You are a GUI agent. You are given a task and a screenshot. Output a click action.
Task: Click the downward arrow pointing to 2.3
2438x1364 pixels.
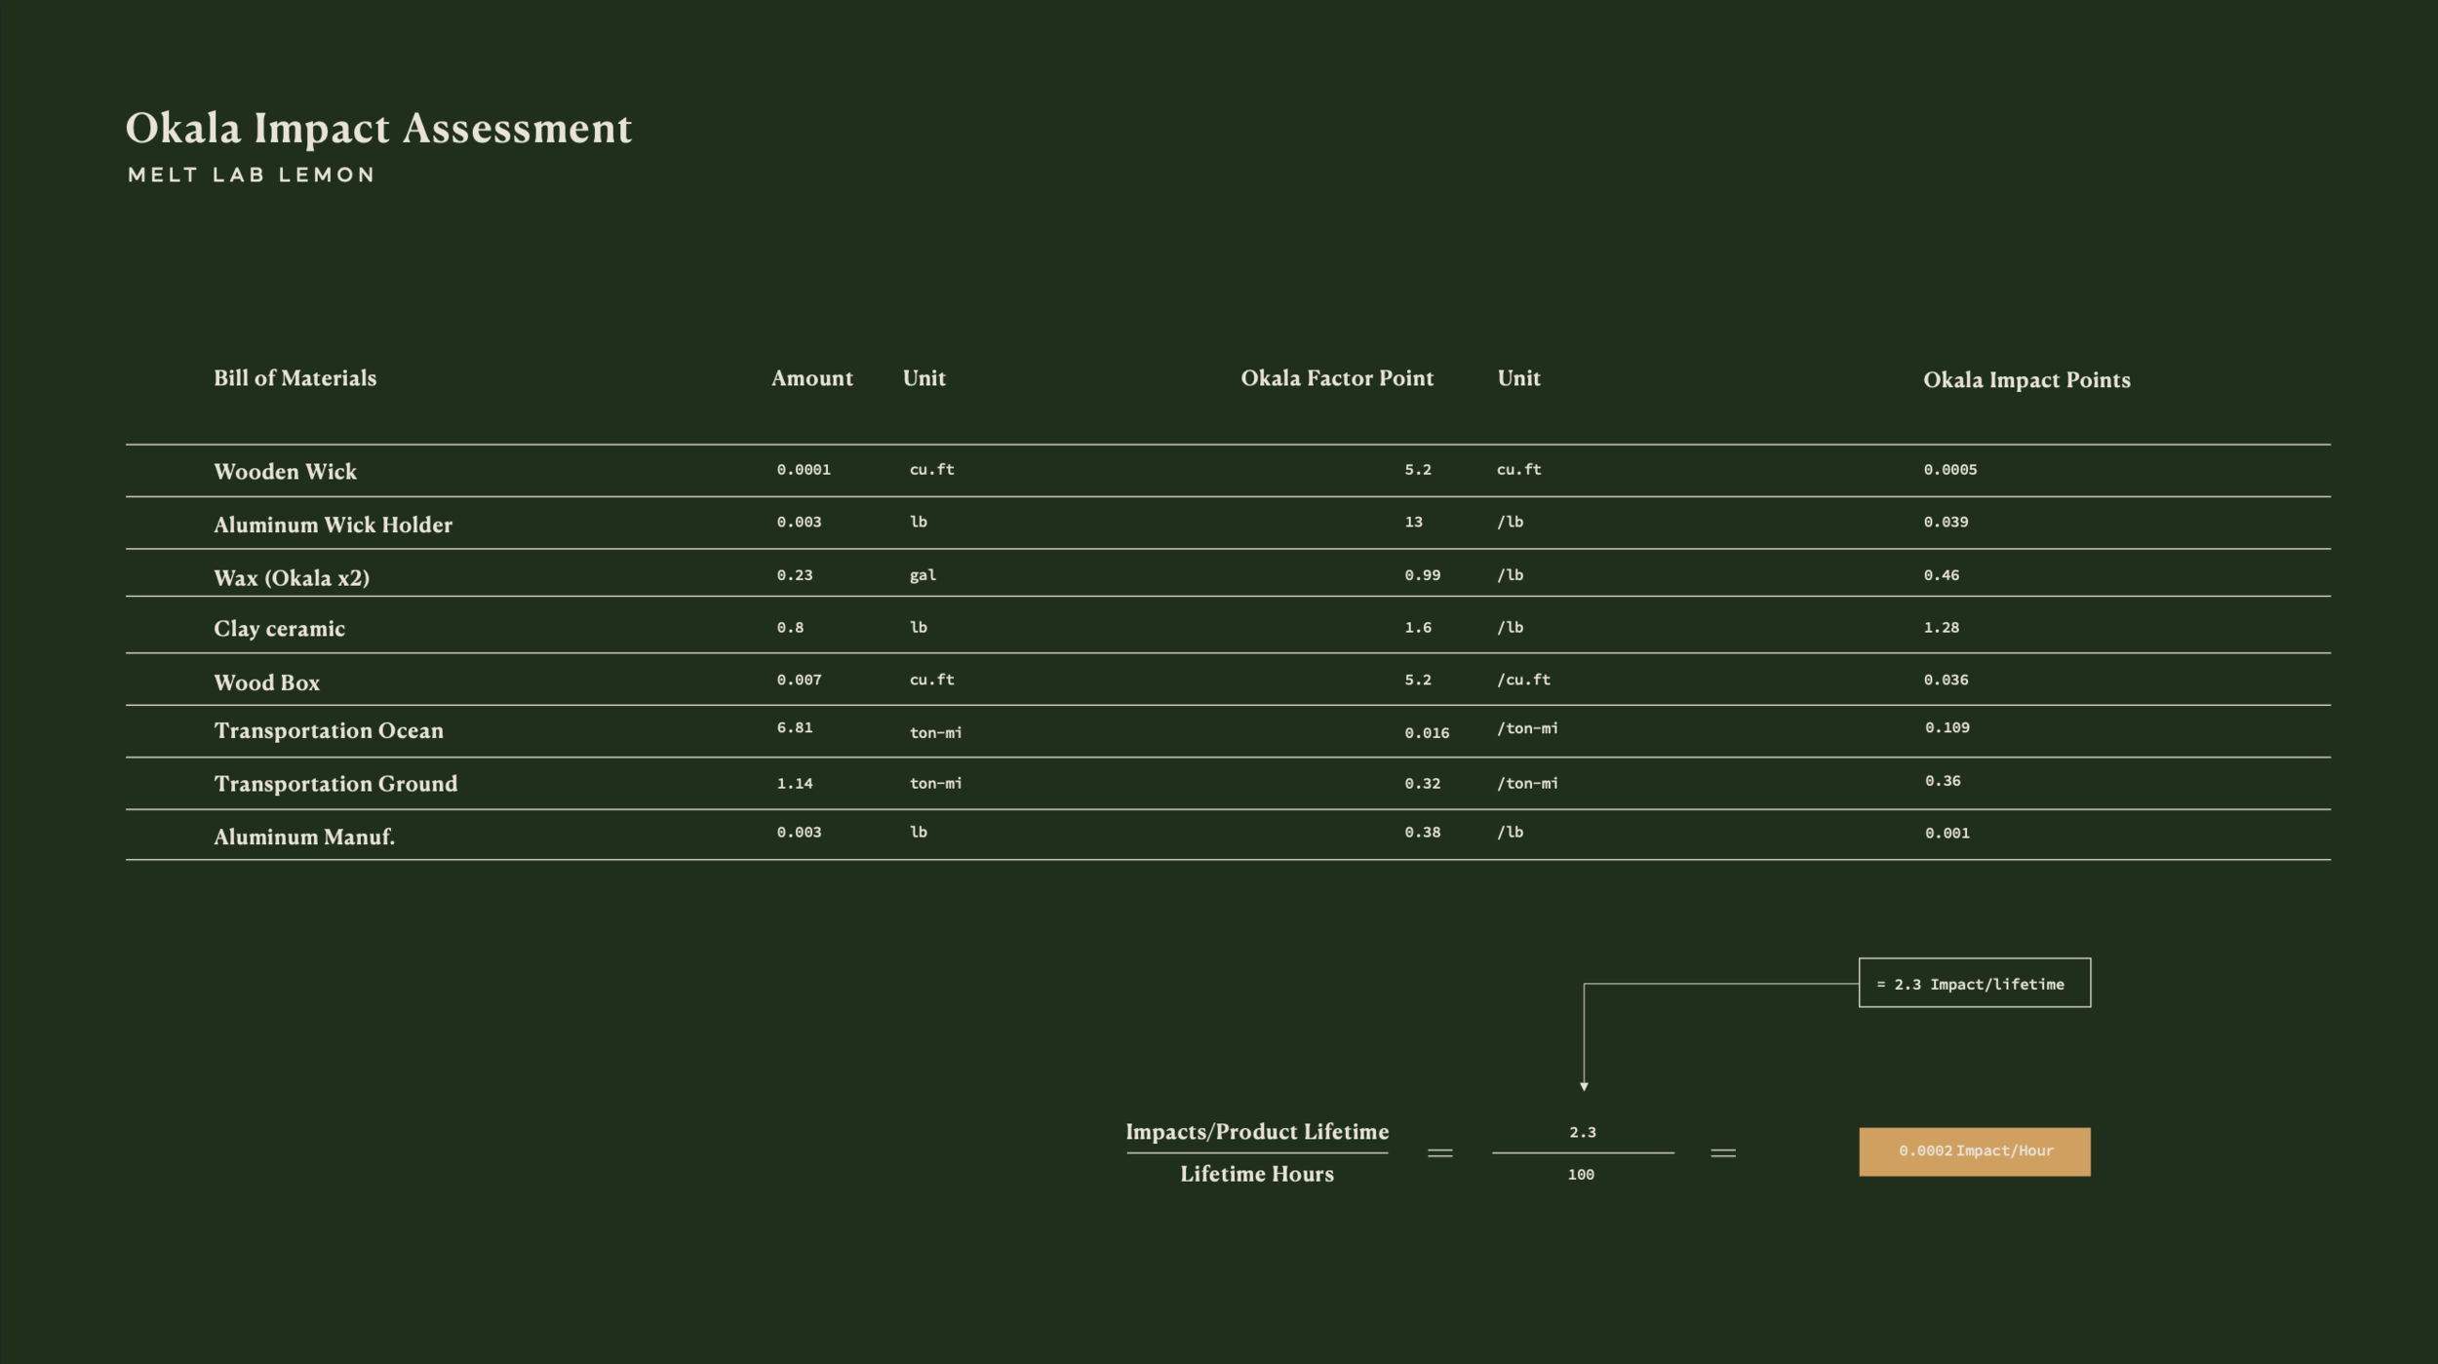(x=1584, y=1084)
